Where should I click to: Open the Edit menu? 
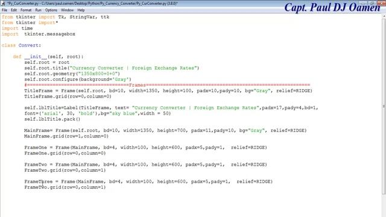pyautogui.click(x=14, y=10)
